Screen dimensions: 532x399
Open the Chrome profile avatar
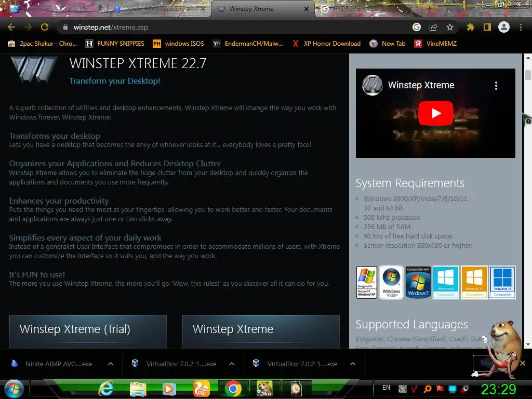[504, 27]
